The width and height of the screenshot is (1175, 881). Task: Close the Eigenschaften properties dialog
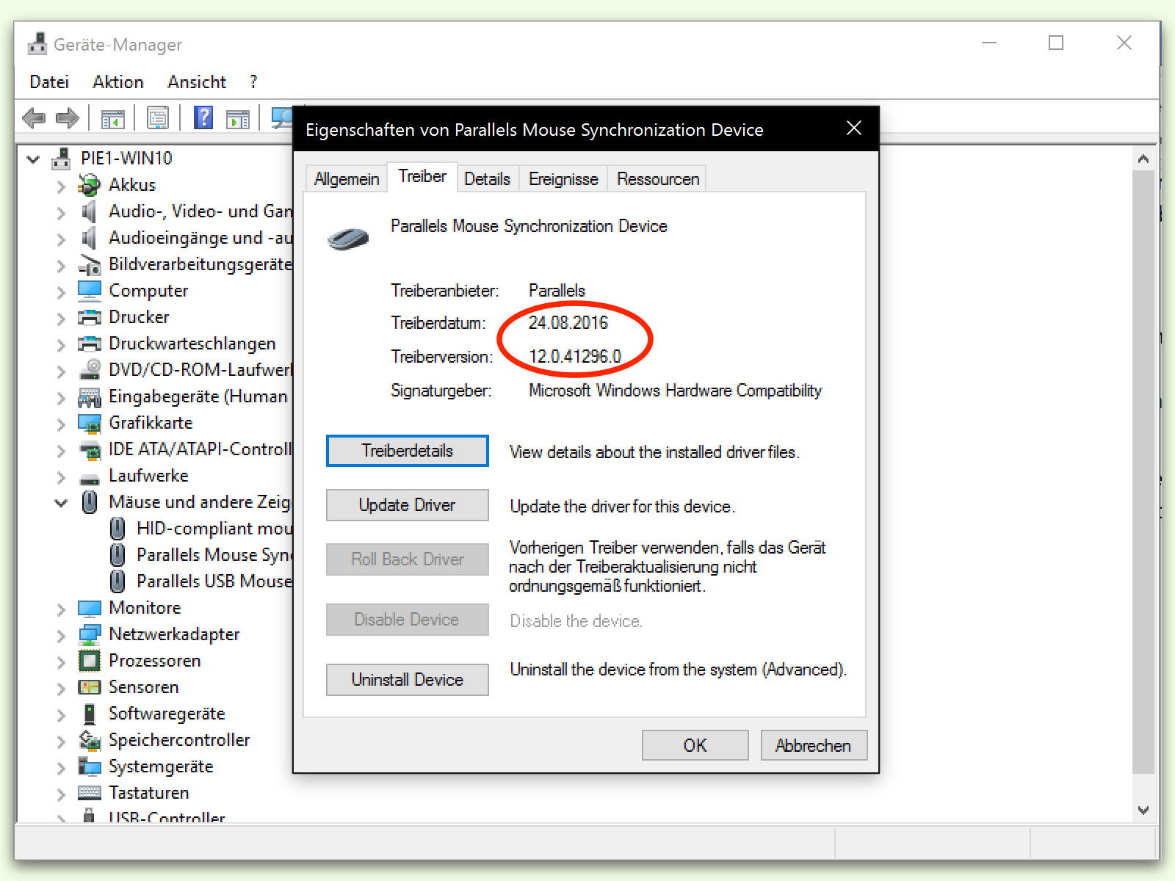click(854, 128)
